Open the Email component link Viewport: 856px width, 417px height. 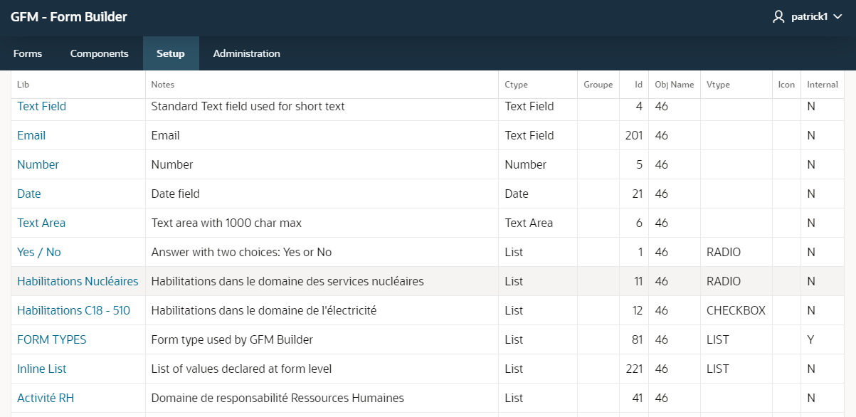(31, 135)
